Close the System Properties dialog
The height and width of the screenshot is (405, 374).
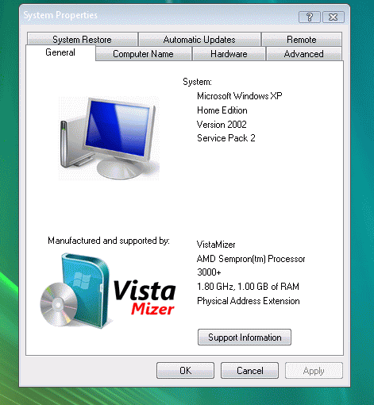pyautogui.click(x=334, y=17)
